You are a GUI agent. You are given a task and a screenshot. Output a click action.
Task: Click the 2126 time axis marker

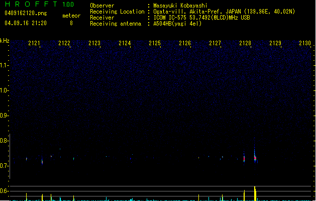tap(185, 43)
